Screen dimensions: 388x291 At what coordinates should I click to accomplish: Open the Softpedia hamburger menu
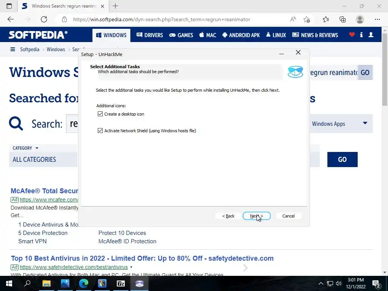point(13,49)
